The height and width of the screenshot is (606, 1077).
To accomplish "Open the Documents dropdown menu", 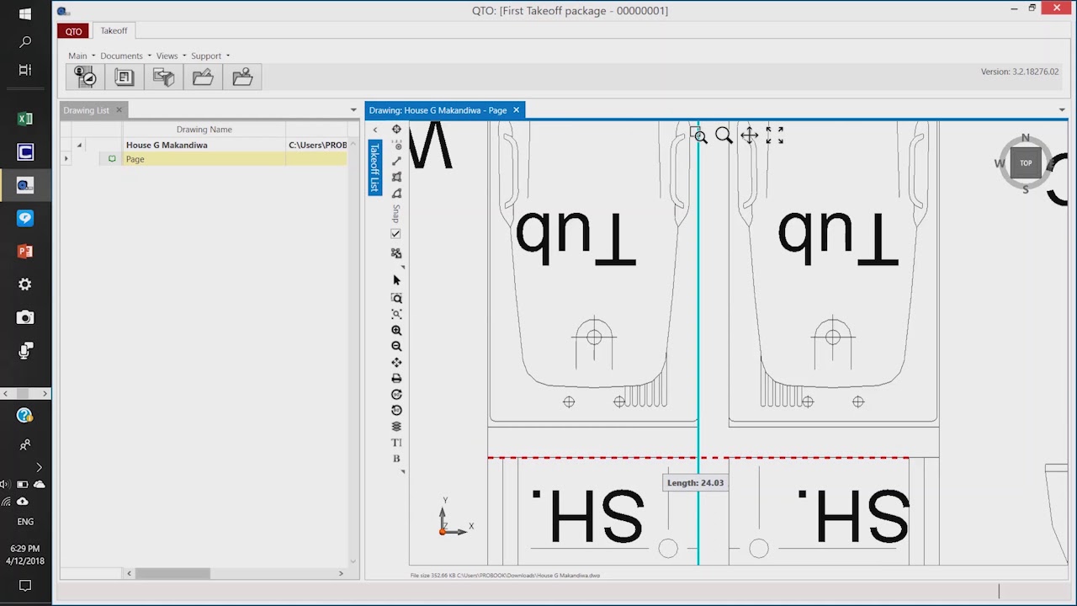I will [x=125, y=56].
